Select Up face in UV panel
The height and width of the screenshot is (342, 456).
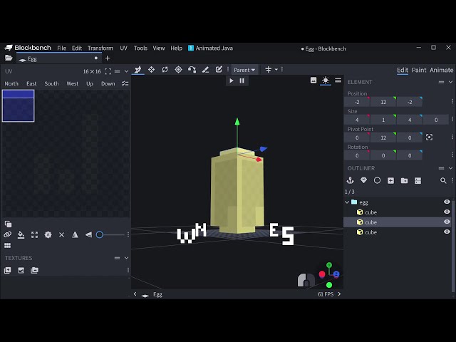[90, 84]
